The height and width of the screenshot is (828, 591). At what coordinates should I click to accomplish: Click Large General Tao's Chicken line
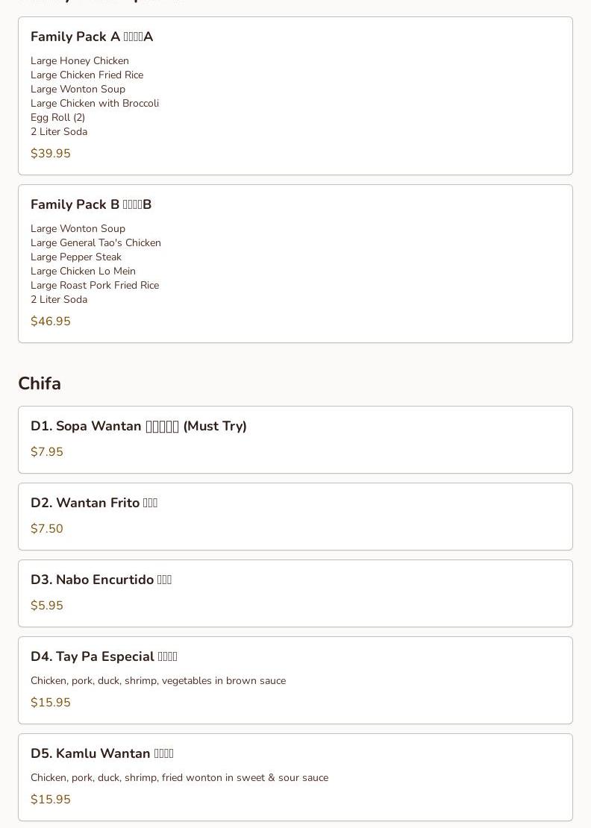tap(96, 243)
